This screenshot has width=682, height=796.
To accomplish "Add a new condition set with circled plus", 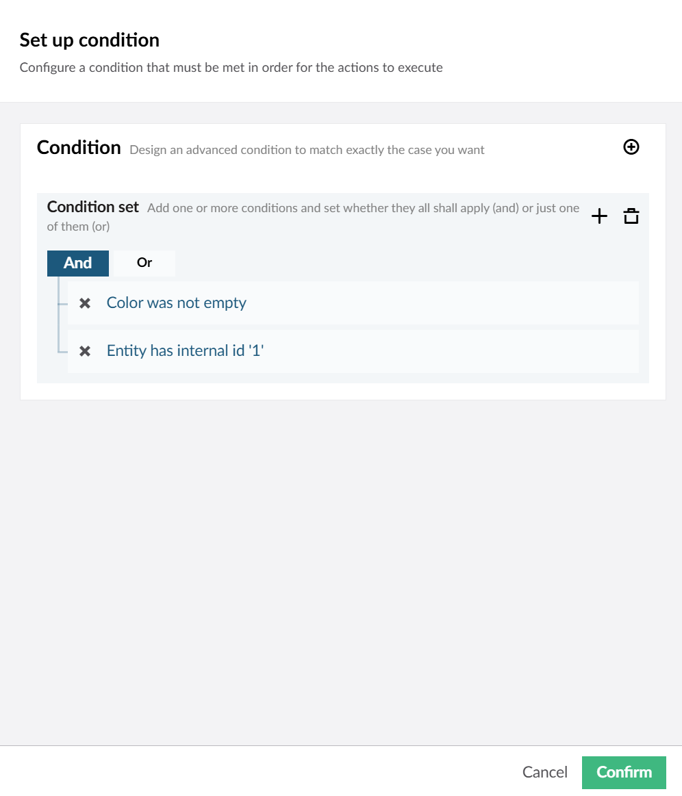I will [x=631, y=147].
